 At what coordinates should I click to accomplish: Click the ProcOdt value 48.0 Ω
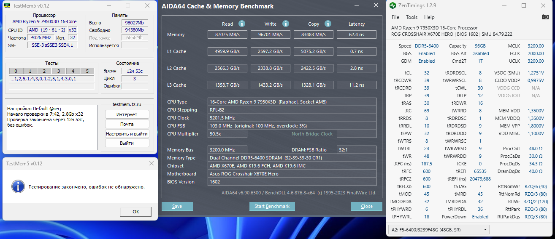point(535,149)
